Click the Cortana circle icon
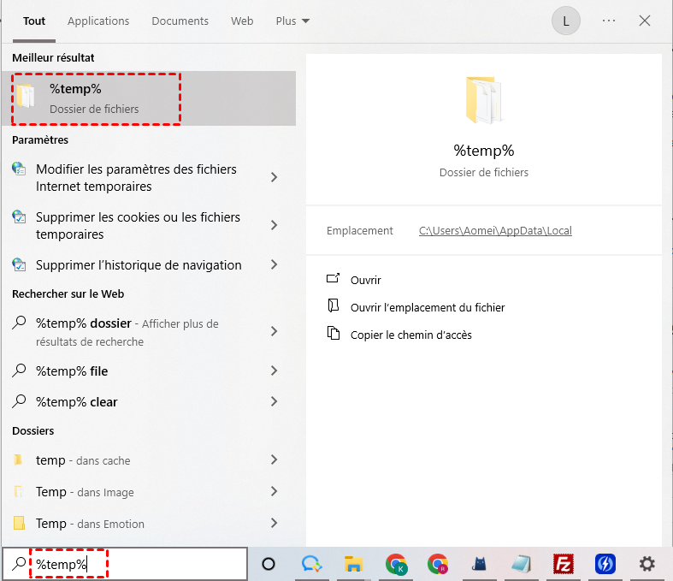This screenshot has height=581, width=673. [269, 564]
